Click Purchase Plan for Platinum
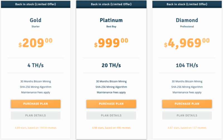 pos(111,104)
